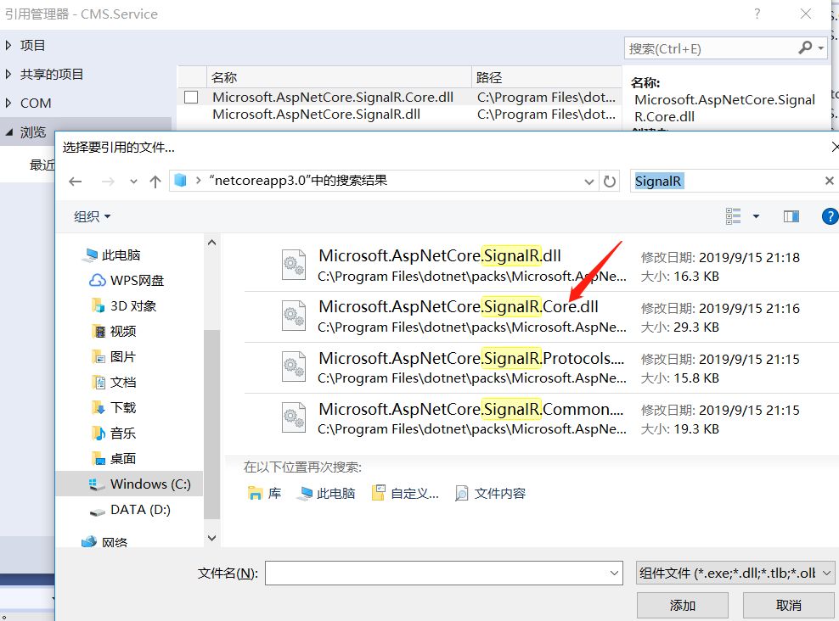
Task: Collapse 浏览 in Reference Manager
Action: tap(9, 132)
